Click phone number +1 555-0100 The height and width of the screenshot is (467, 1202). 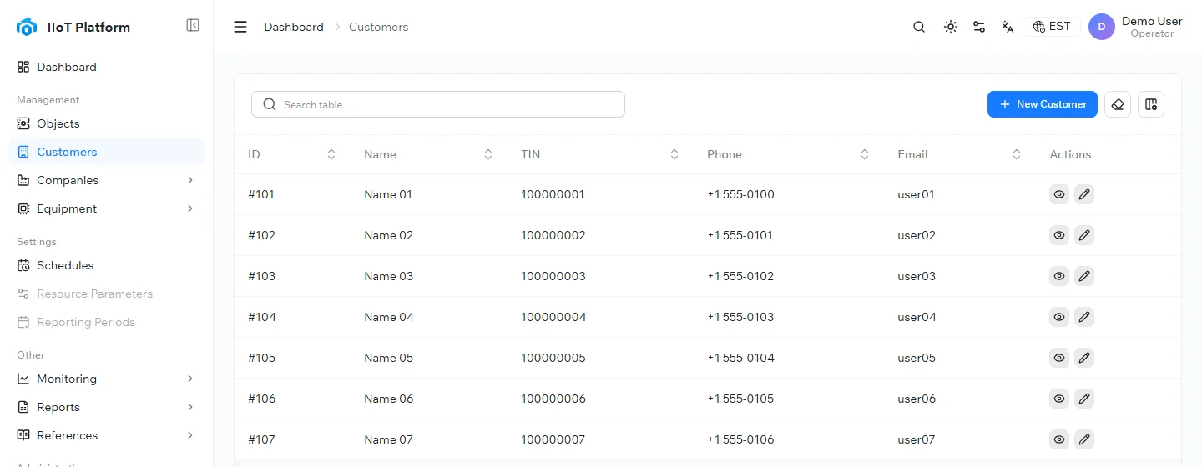pos(740,194)
